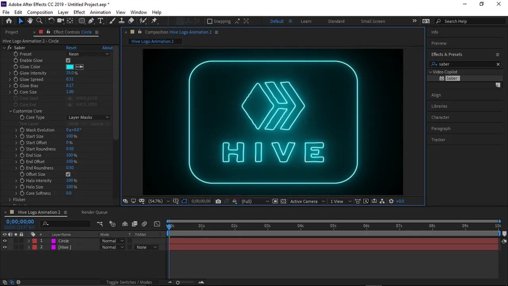Switch to the Render Queue tab
This screenshot has width=508, height=286.
[94, 212]
